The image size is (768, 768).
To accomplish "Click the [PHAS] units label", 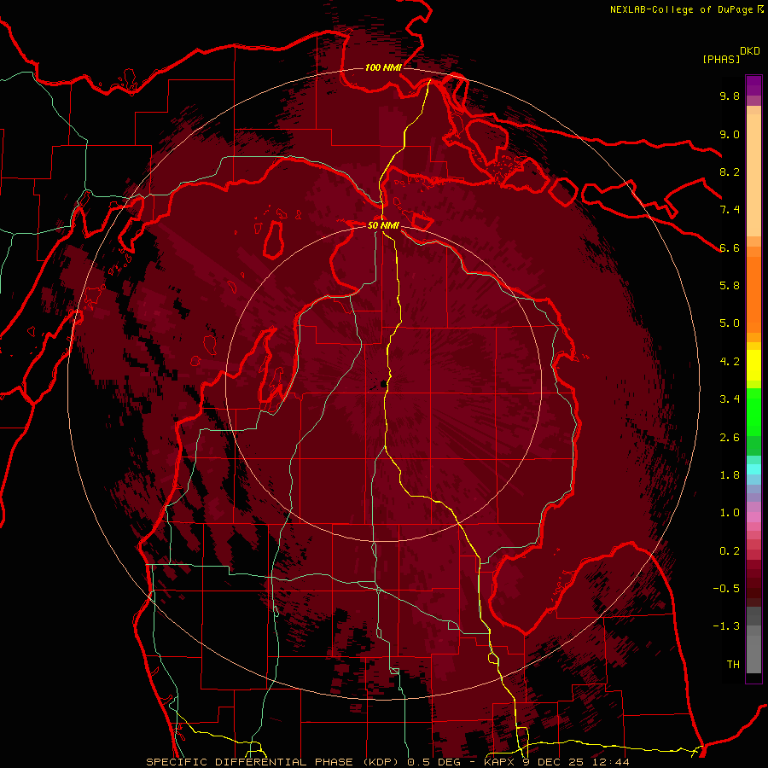I will pyautogui.click(x=721, y=60).
